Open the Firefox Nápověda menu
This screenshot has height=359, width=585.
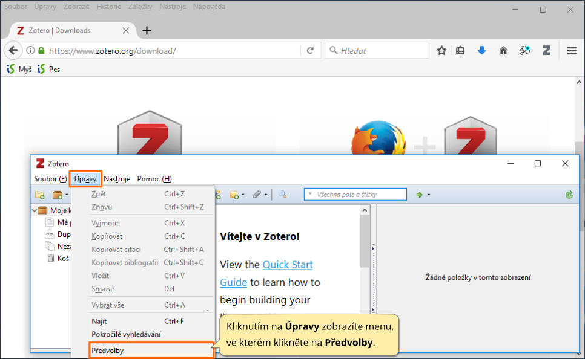(x=209, y=7)
